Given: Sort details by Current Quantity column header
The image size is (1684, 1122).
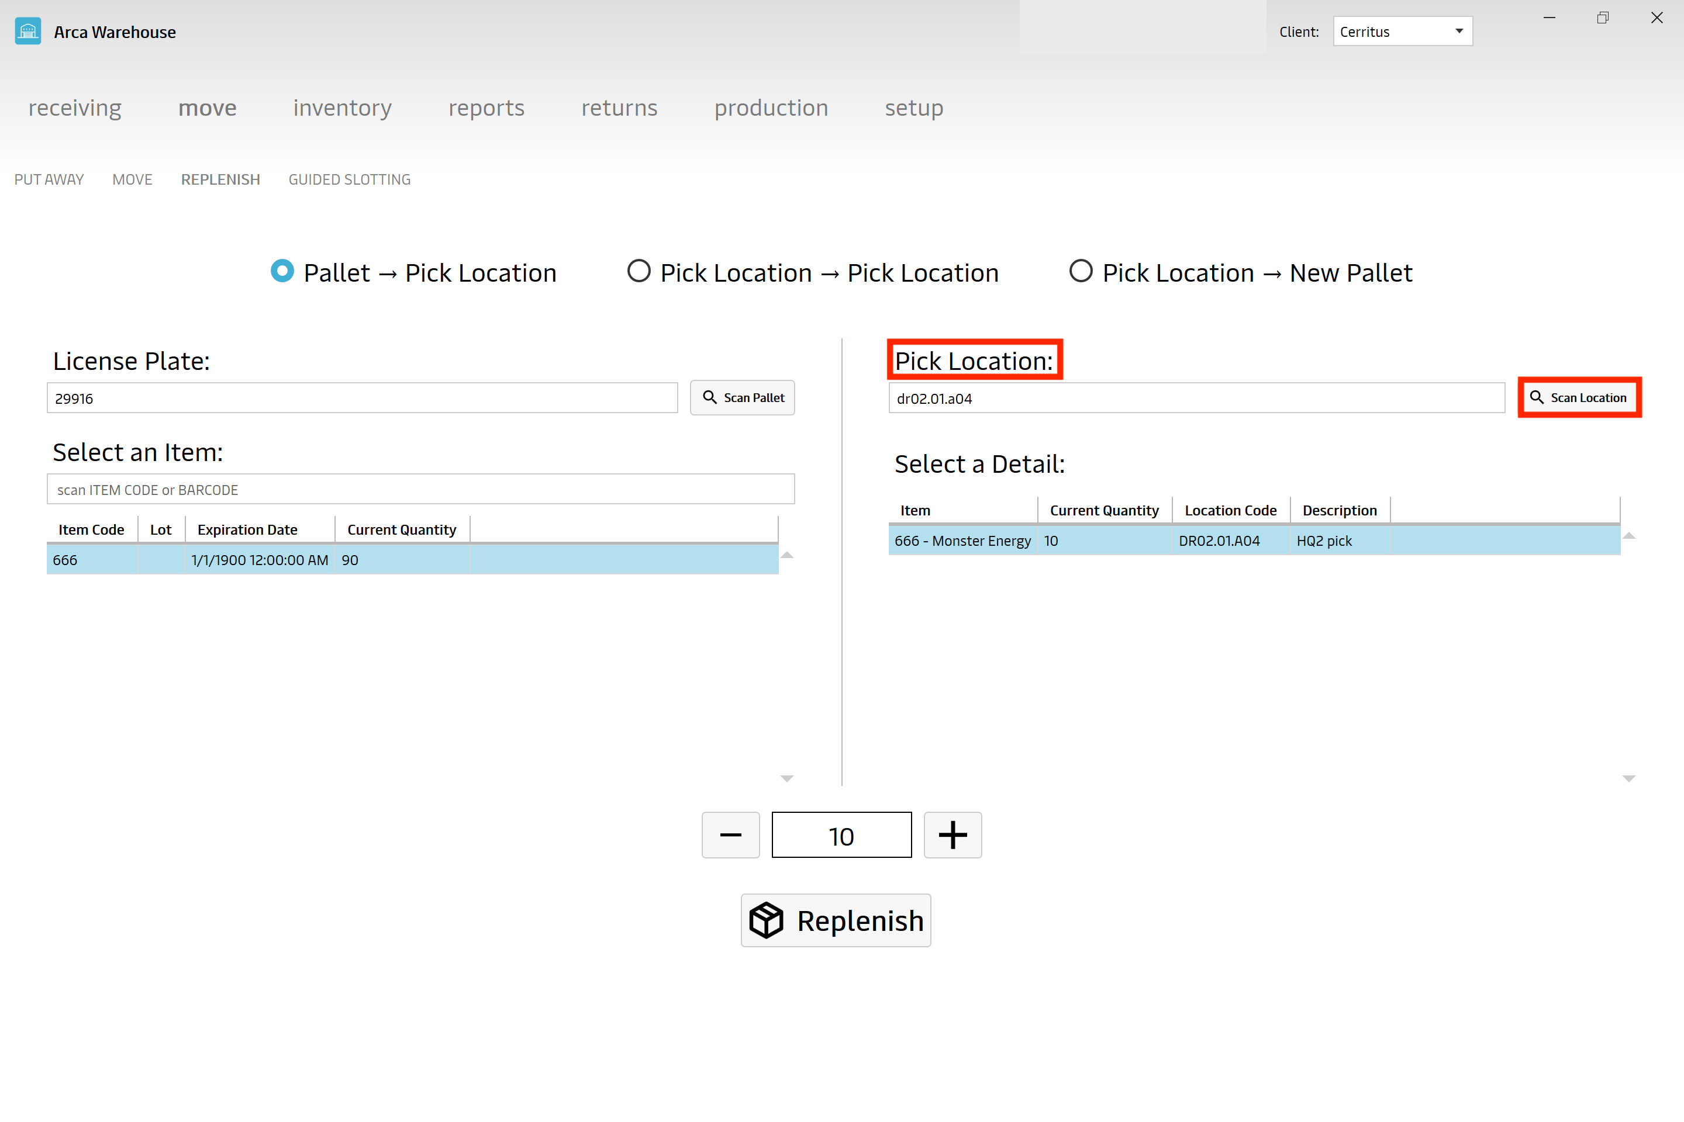Looking at the screenshot, I should (1104, 510).
